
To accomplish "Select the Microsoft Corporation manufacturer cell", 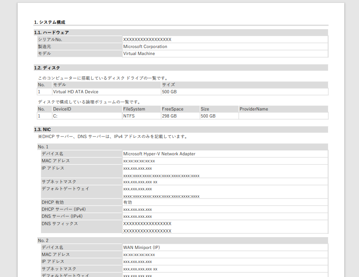I will coord(145,46).
